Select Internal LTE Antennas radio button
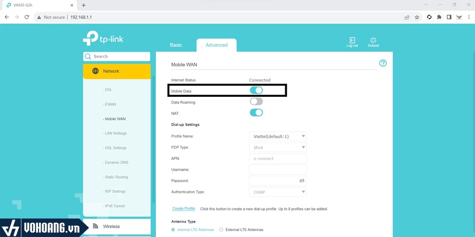The width and height of the screenshot is (475, 237). [x=173, y=230]
